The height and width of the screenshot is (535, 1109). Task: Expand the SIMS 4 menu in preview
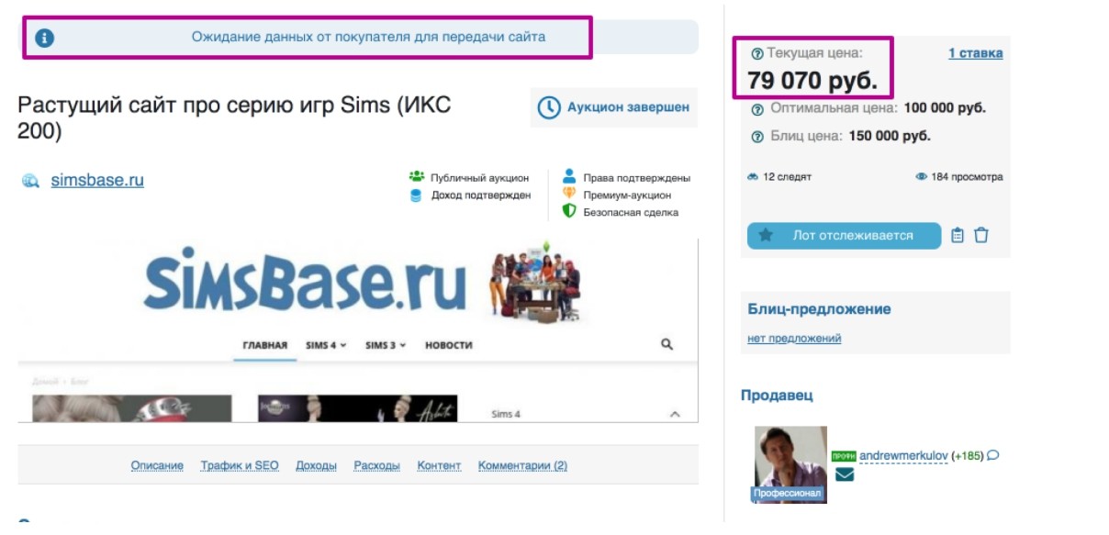coord(326,345)
